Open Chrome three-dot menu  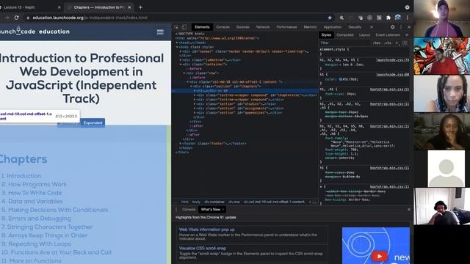408,18
